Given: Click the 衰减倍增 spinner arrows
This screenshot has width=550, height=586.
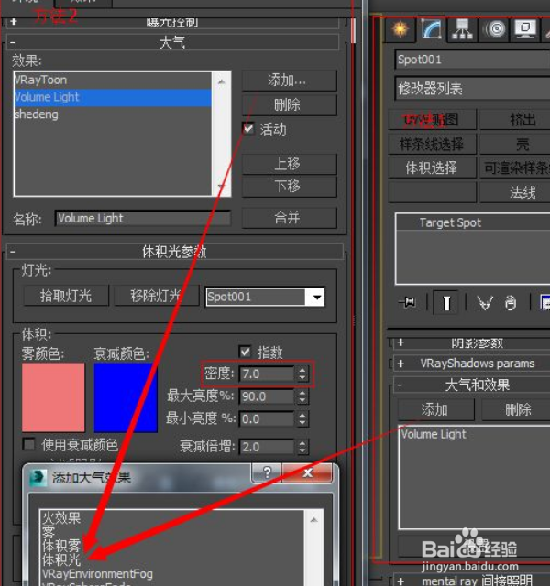Looking at the screenshot, I should [x=302, y=447].
